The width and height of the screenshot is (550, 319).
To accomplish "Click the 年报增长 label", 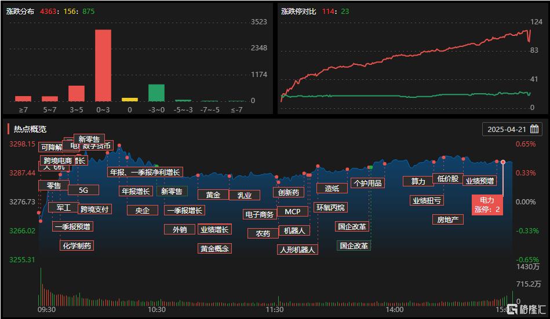I will (x=136, y=191).
